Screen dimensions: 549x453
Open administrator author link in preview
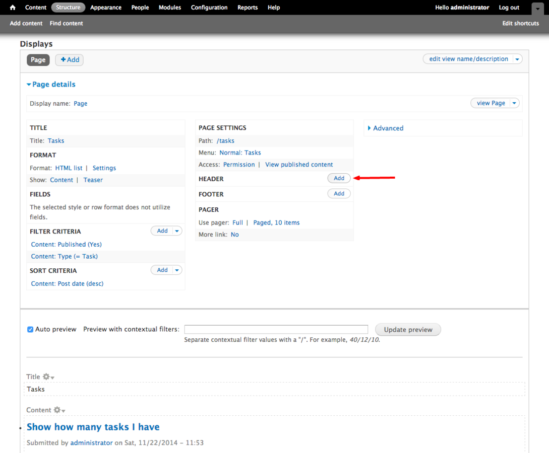point(91,443)
